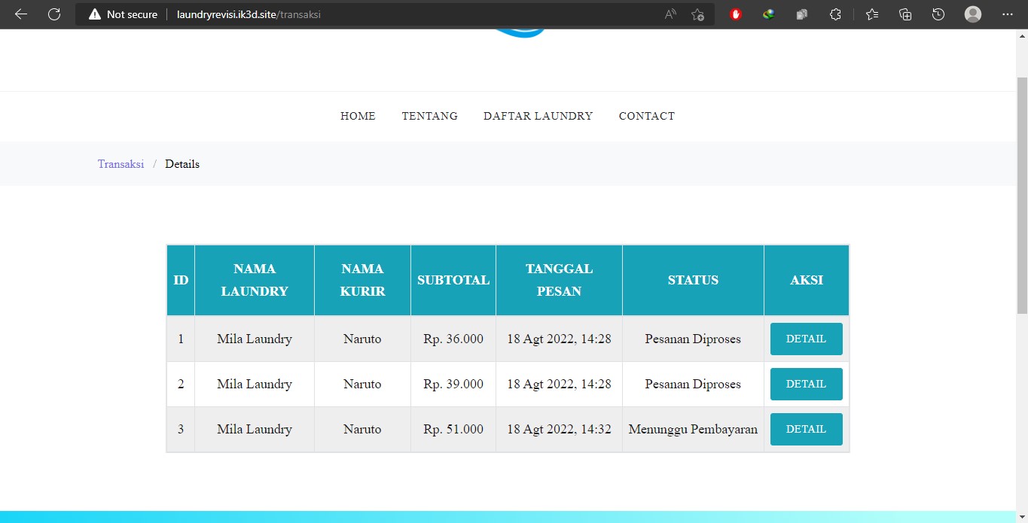This screenshot has height=523, width=1028.
Task: Go to HOME in navigation menu
Action: pyautogui.click(x=358, y=116)
